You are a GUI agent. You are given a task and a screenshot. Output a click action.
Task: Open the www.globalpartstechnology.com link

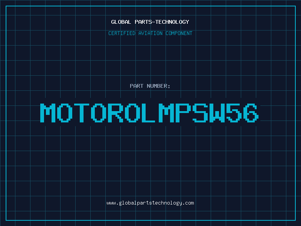(x=150, y=203)
